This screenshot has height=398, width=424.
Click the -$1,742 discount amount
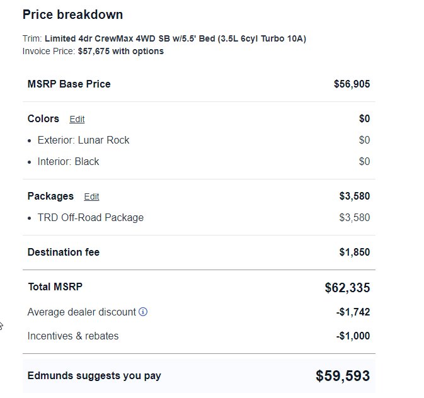[353, 312]
